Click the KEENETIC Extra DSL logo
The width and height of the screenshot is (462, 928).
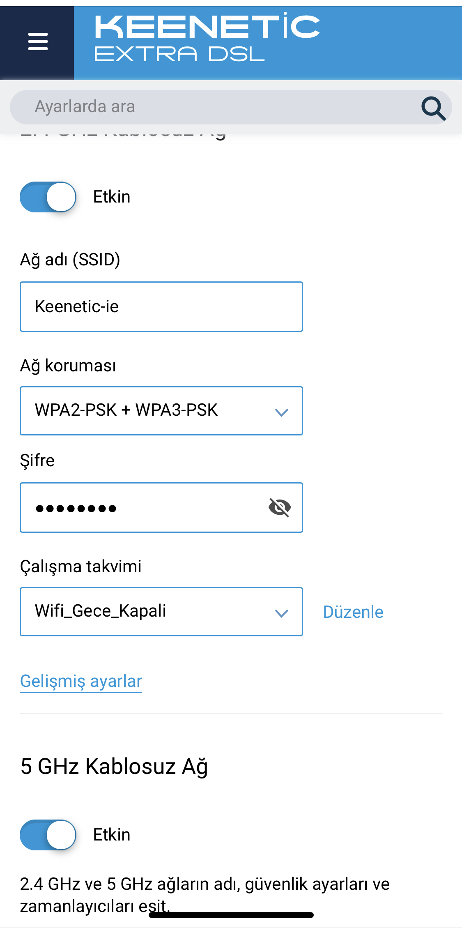[x=207, y=38]
